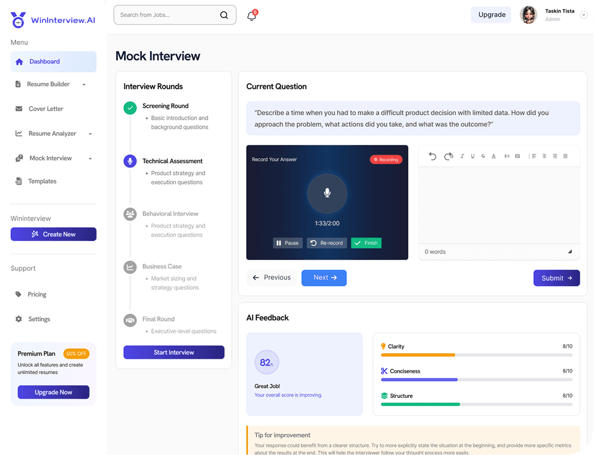594x455 pixels.
Task: Open Cover Letter from the sidebar
Action: [x=46, y=109]
